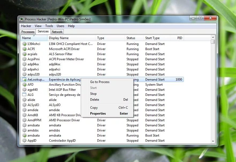Click the gear icon for 1394ohci service

pos(24,44)
